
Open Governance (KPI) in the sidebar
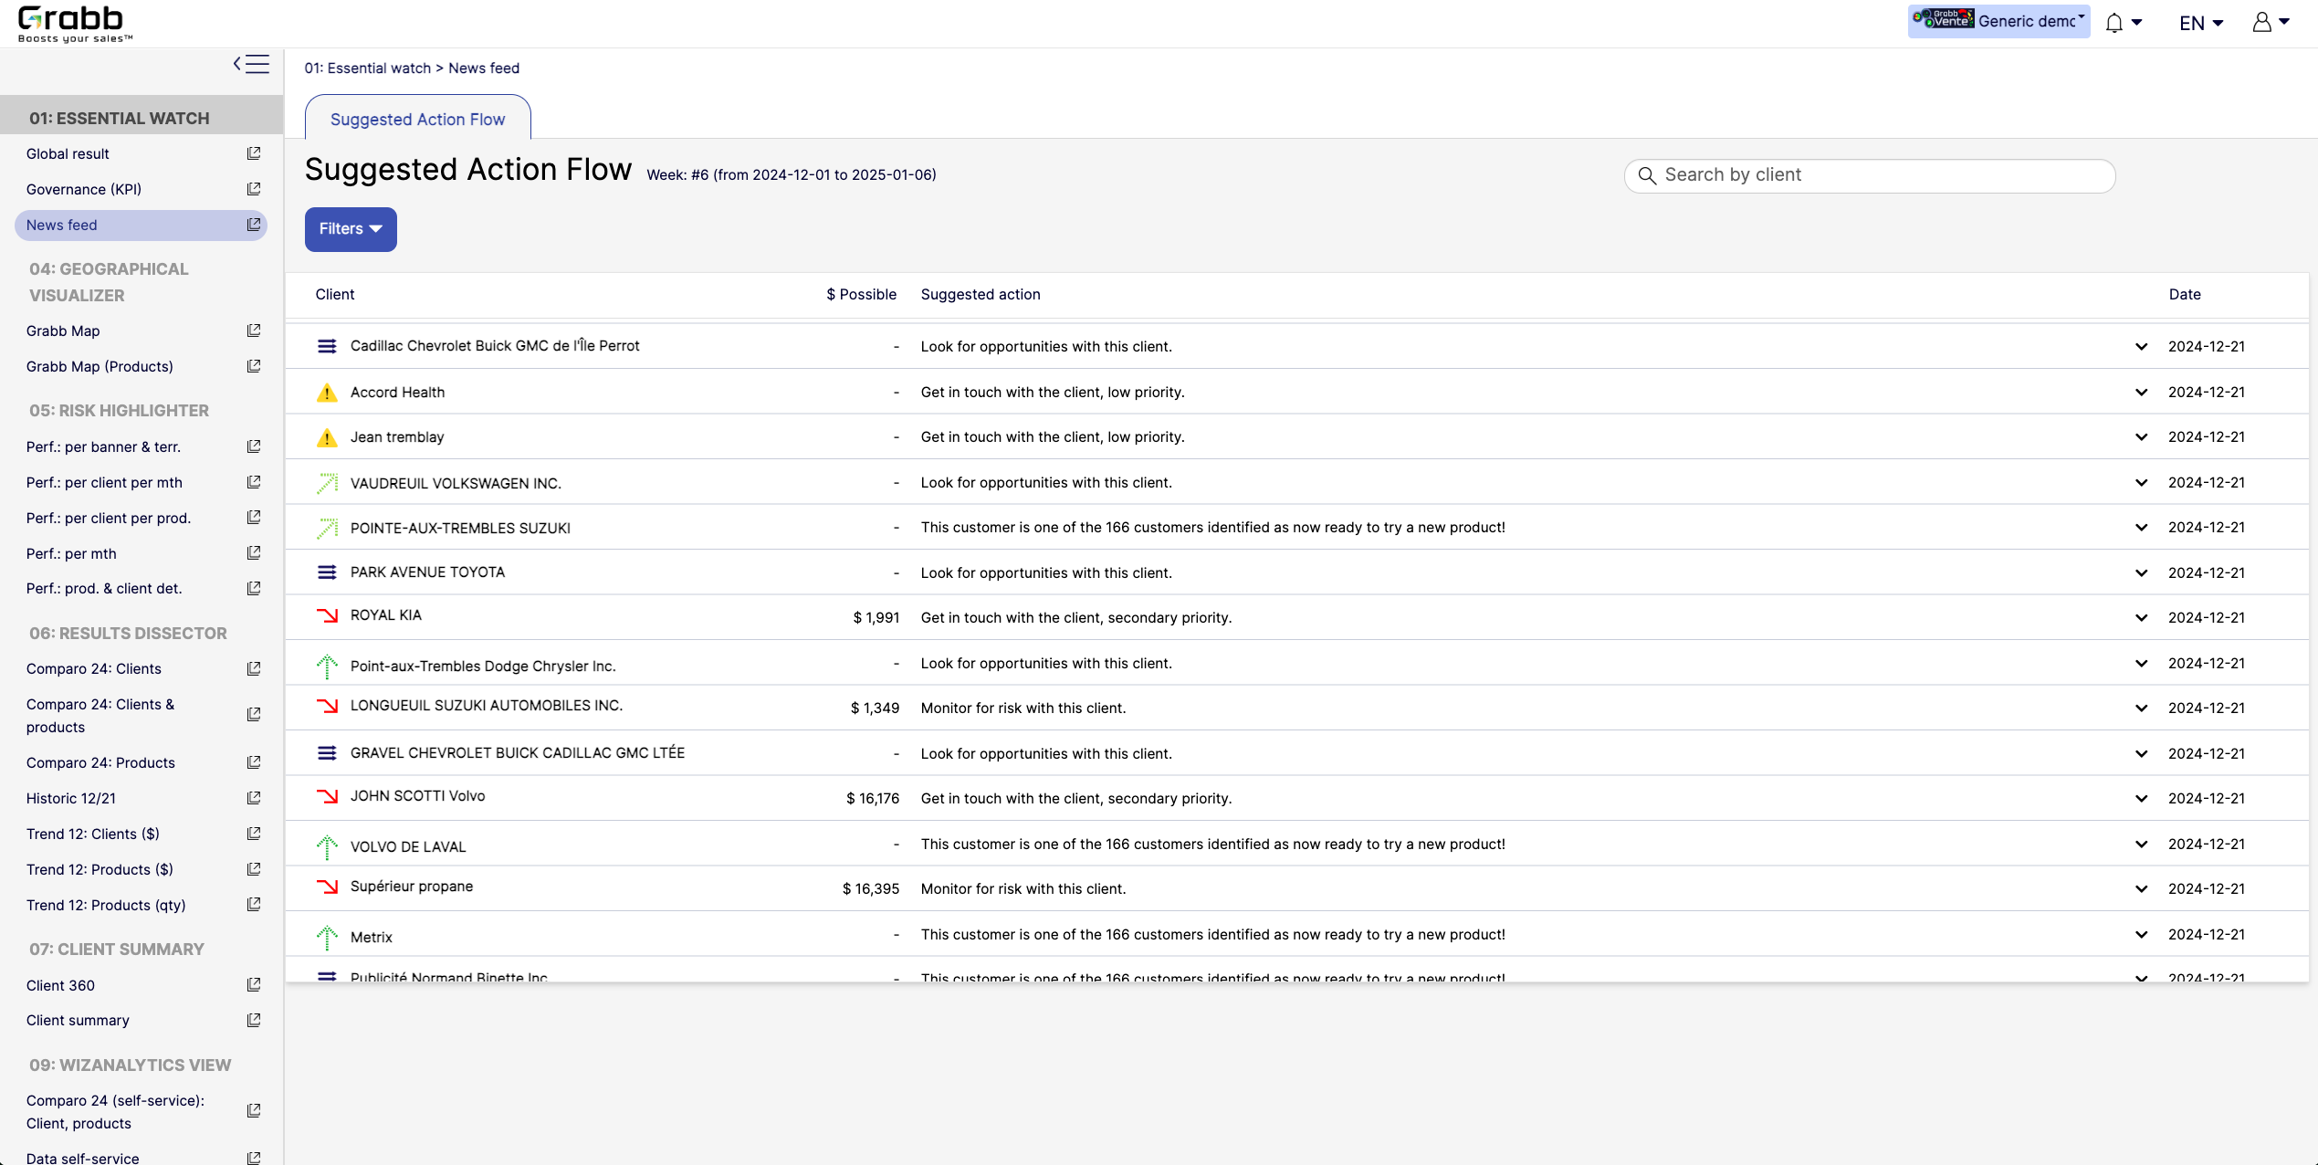[x=84, y=189]
